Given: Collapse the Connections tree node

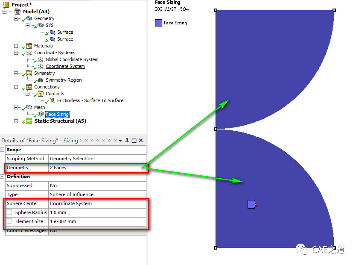Looking at the screenshot, I should [16, 87].
